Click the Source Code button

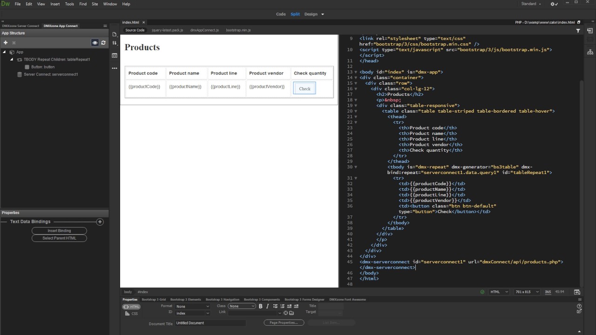(135, 30)
